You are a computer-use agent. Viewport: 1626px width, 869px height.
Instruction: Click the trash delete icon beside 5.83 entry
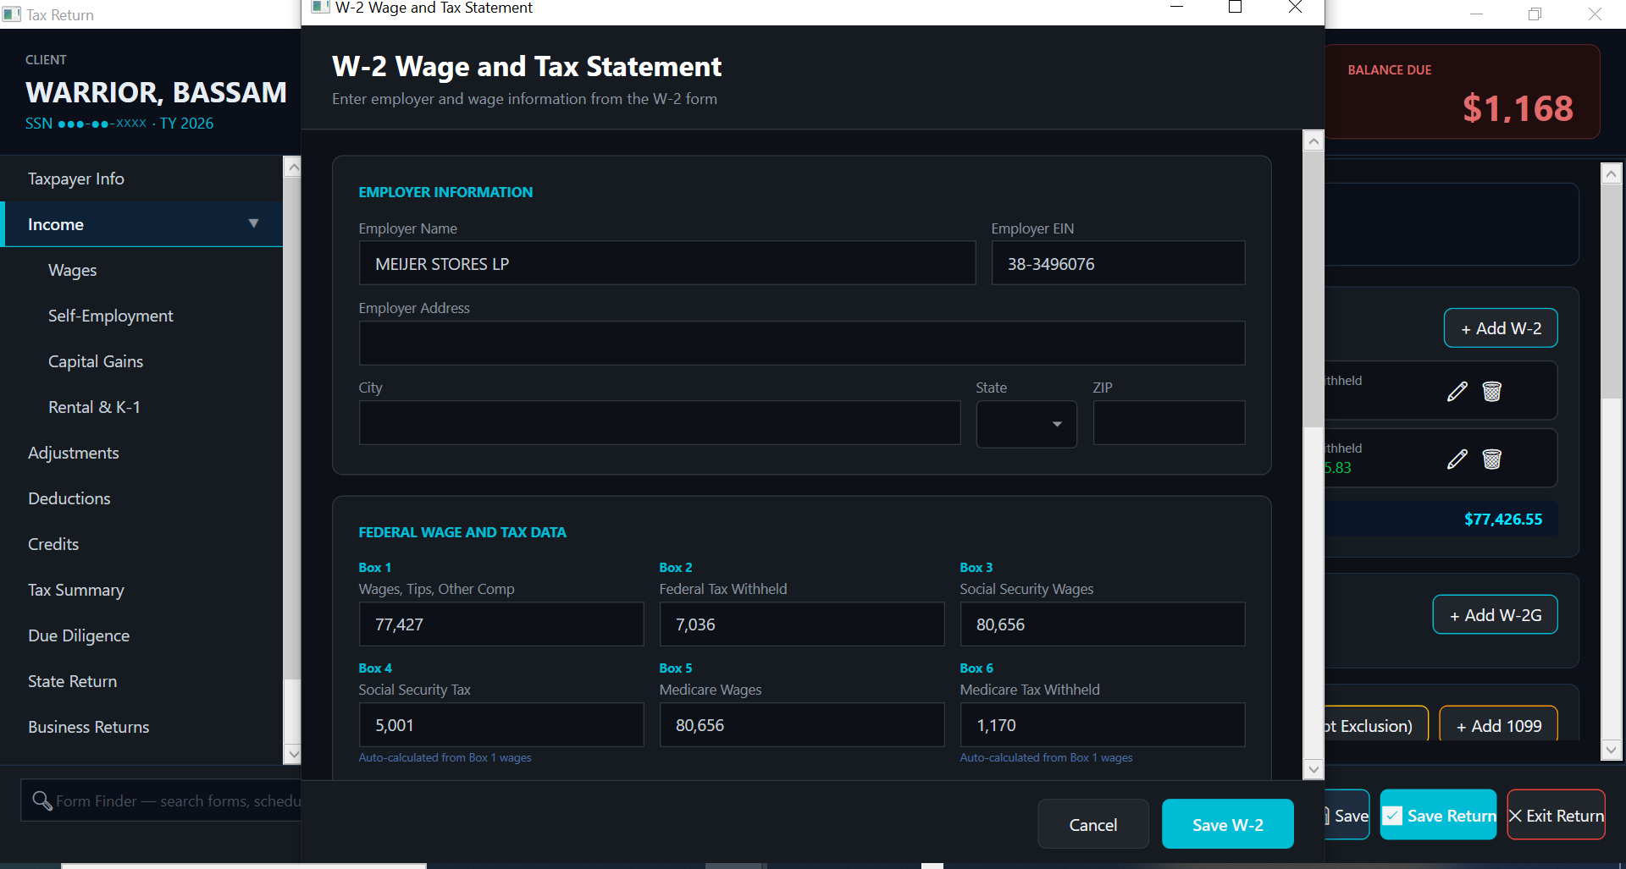point(1492,459)
